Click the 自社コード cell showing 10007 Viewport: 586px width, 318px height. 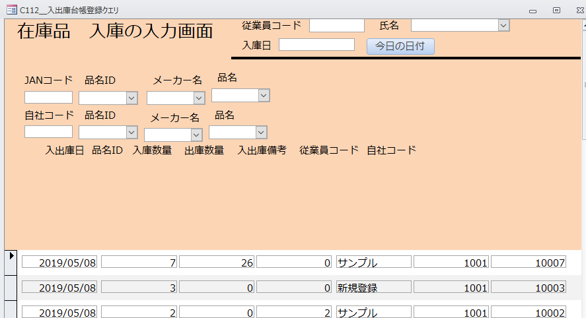[529, 262]
